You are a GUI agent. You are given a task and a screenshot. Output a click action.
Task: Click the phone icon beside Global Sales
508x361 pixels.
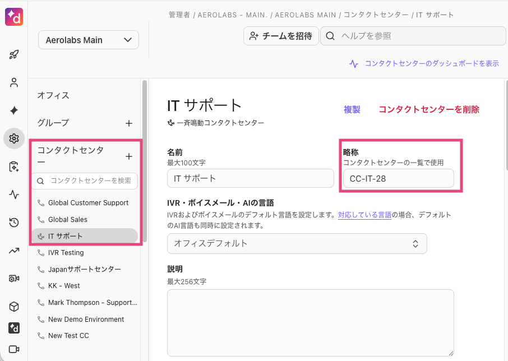click(x=41, y=220)
